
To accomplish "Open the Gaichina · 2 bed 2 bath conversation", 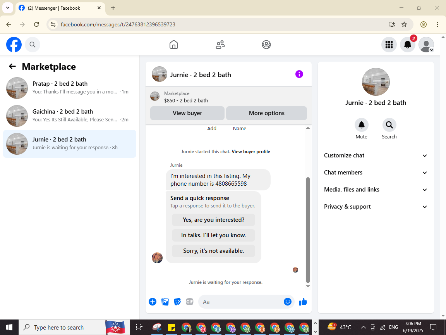I will [x=70, y=116].
